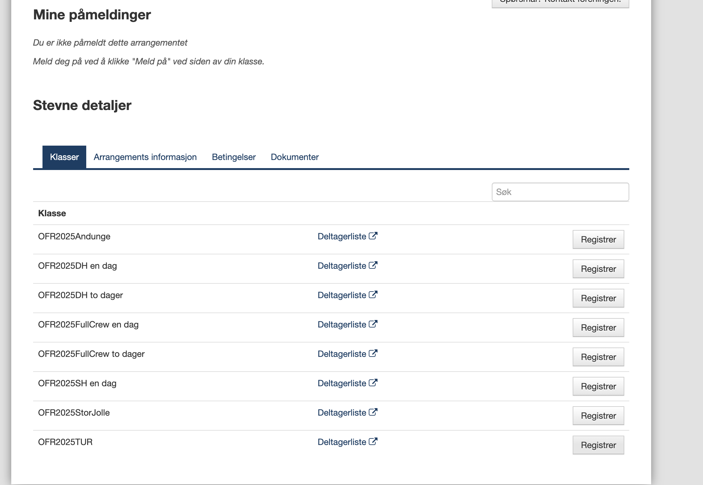The height and width of the screenshot is (485, 703).
Task: Open the Betingelser tab
Action: (234, 157)
